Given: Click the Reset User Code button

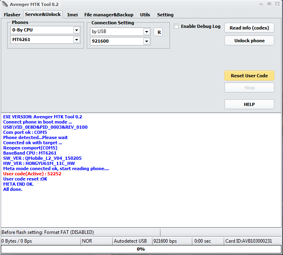Looking at the screenshot, I should coord(249,76).
